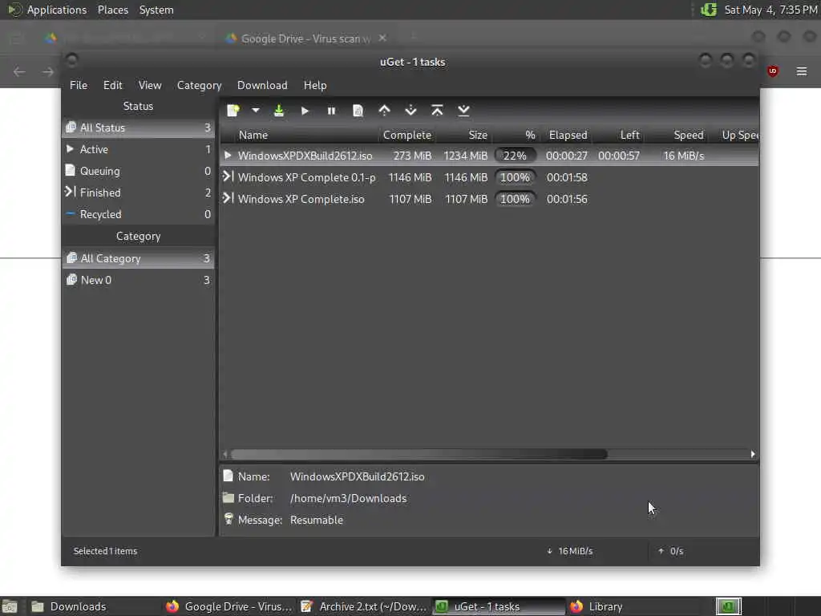Click the download speed indicator in status bar
The width and height of the screenshot is (821, 616).
pyautogui.click(x=570, y=551)
